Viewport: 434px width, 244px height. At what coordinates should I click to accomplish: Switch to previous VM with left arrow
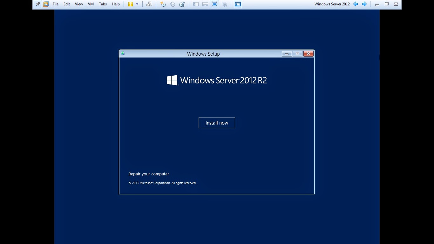[356, 4]
